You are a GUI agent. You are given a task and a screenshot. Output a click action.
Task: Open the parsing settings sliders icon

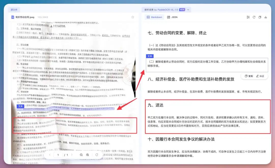pyautogui.click(x=248, y=17)
